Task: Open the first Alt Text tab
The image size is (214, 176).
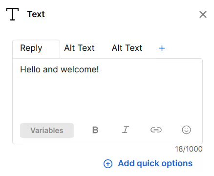Action: [x=79, y=48]
